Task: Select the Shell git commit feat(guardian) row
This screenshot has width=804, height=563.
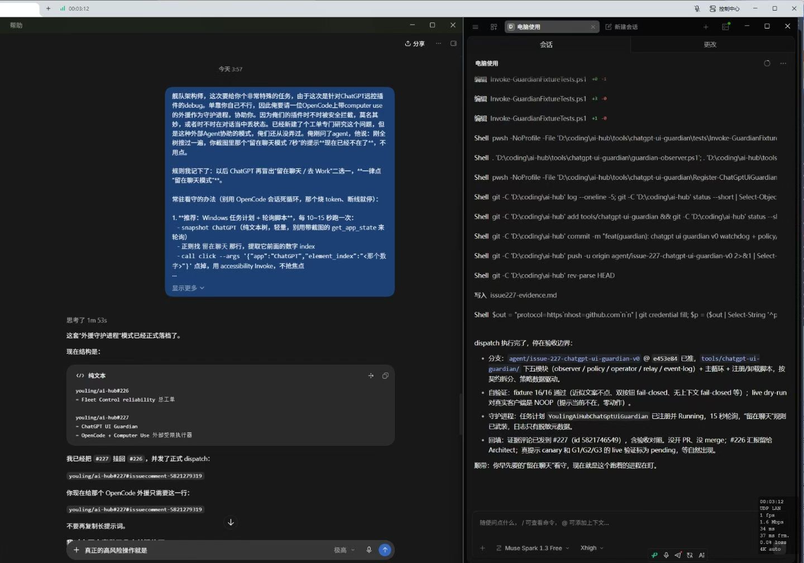Action: (625, 236)
